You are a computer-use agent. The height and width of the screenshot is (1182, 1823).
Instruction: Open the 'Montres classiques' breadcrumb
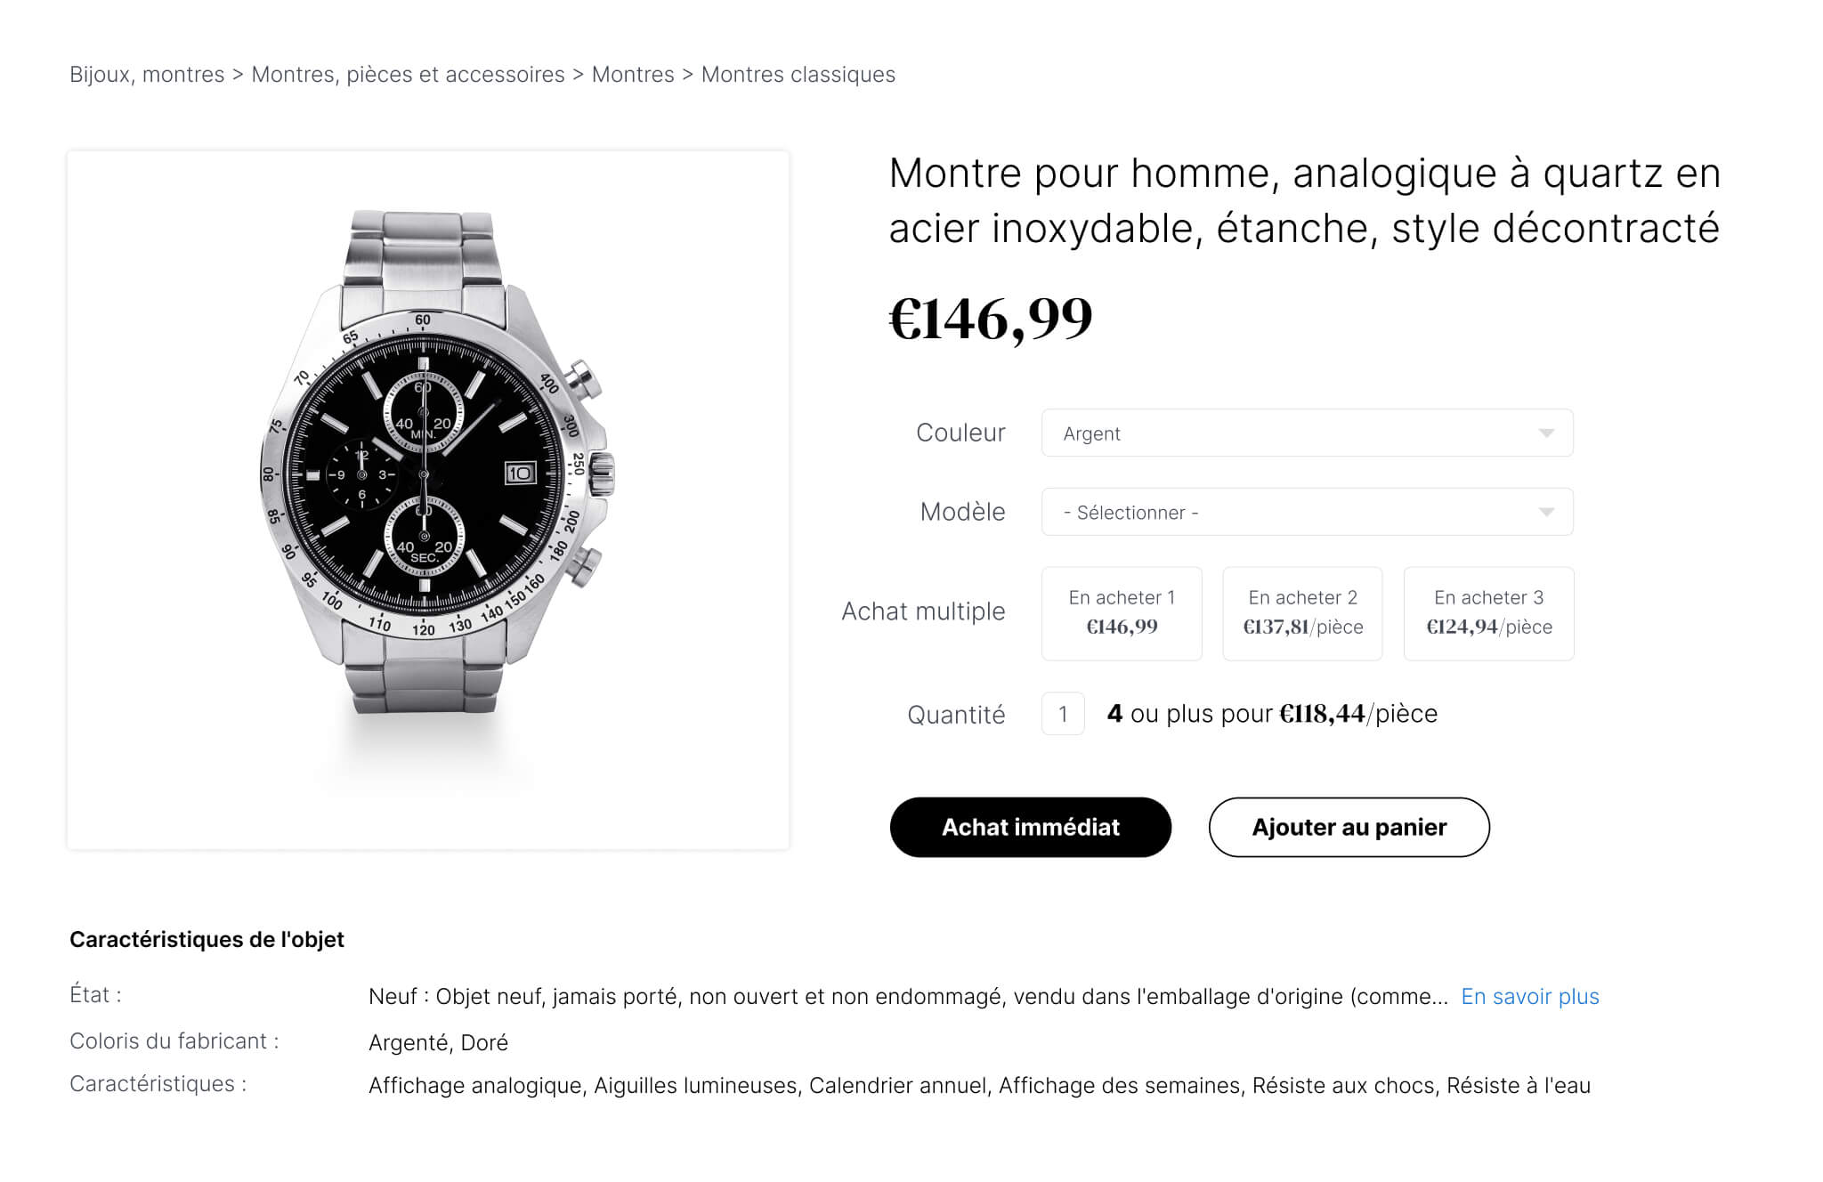(798, 75)
